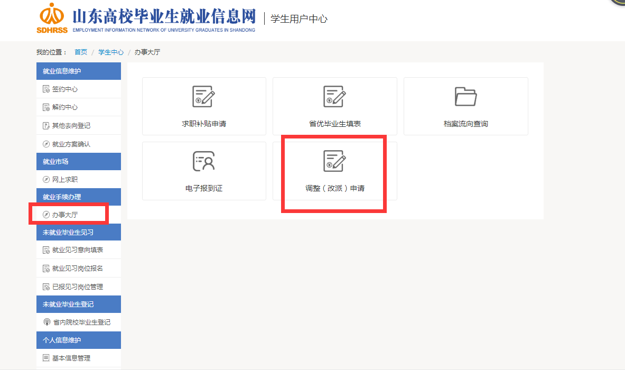Open 基本信息管理 in the sidebar
This screenshot has width=625, height=370.
pyautogui.click(x=71, y=358)
